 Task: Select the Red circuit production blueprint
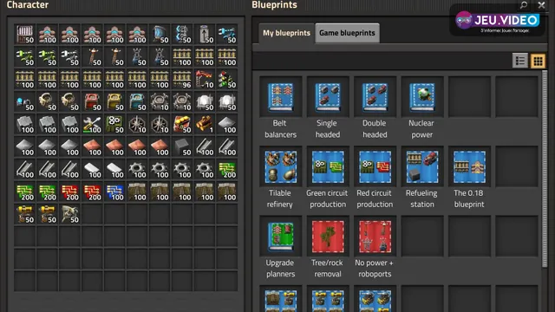coord(375,166)
